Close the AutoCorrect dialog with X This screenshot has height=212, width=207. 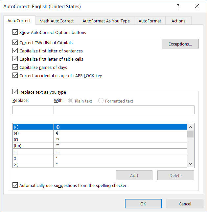point(197,6)
